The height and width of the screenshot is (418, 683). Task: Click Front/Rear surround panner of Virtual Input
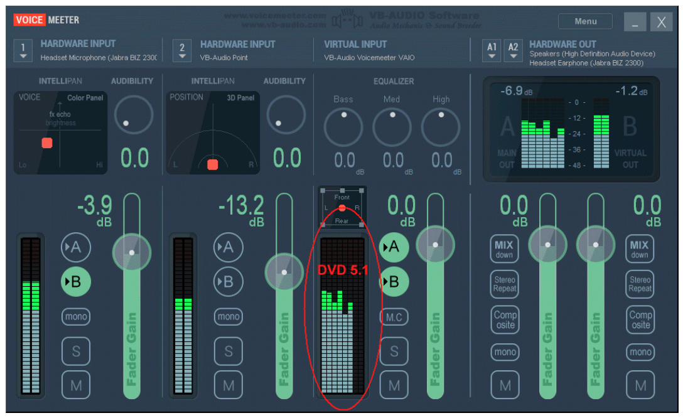[x=342, y=208]
